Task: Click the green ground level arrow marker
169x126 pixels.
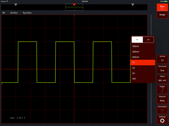Action: [2, 84]
